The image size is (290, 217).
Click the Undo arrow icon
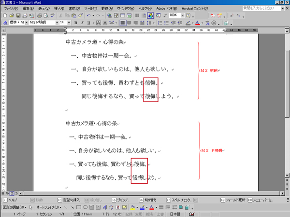[89, 15]
